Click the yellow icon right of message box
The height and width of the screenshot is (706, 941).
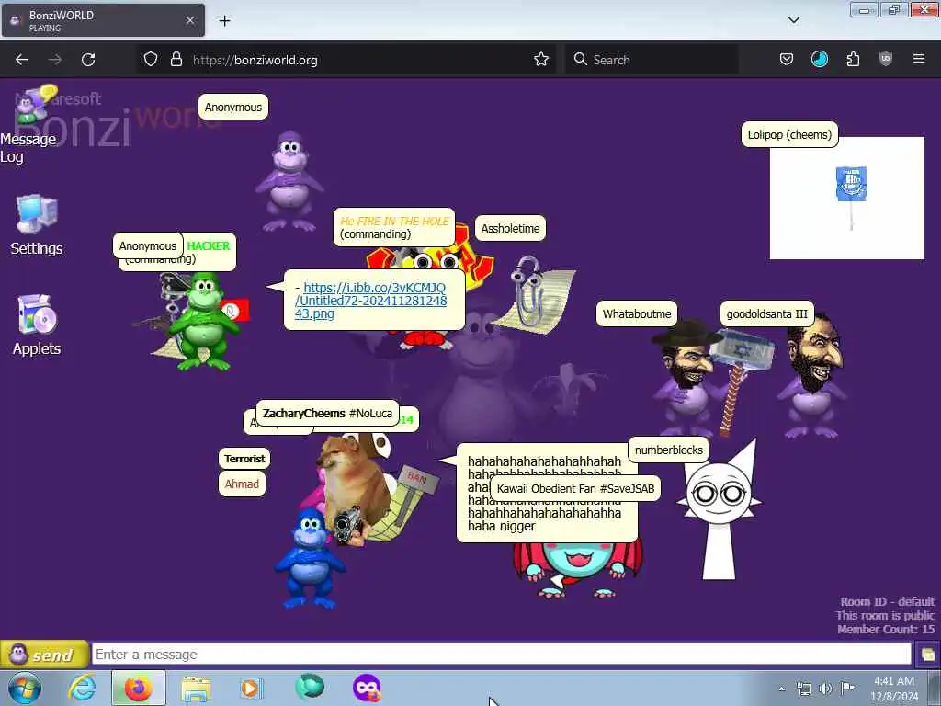(x=927, y=655)
